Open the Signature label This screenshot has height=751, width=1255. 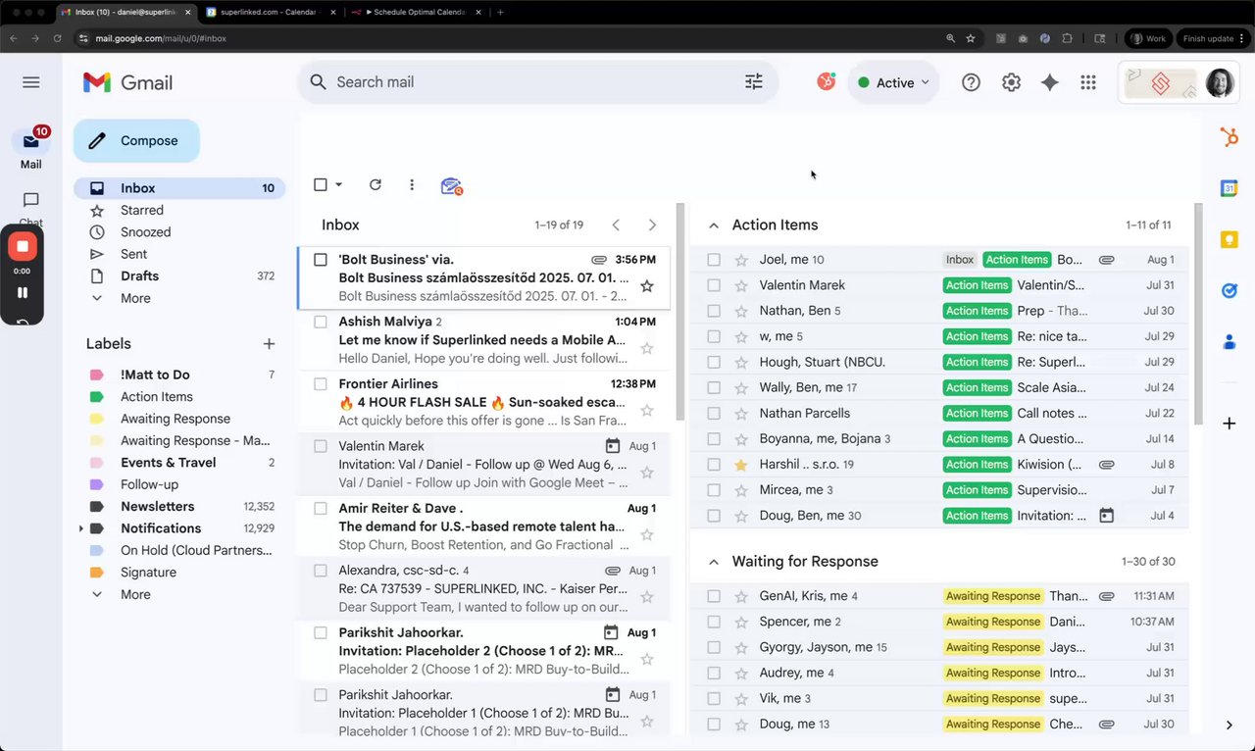tap(148, 573)
